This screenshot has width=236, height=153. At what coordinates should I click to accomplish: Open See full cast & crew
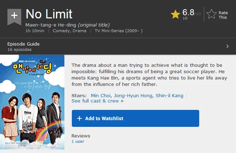pyautogui.click(x=95, y=101)
